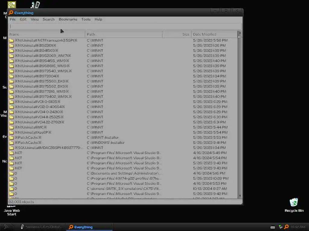Viewport: 309px width, 231px height.
Task: Click date 10/13/2024 8:27 AM cell
Action: pos(210,188)
